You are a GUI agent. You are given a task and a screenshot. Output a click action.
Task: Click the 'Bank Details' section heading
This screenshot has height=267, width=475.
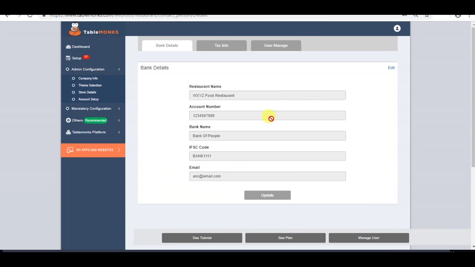154,68
